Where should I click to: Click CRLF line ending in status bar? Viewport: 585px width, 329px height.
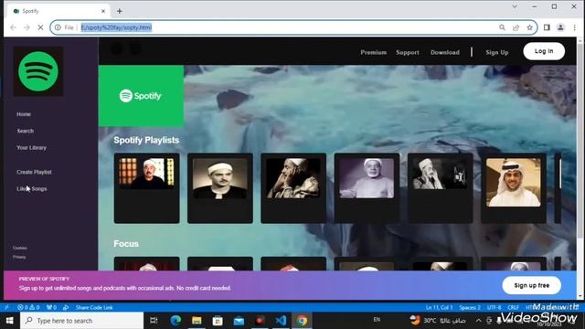[514, 307]
